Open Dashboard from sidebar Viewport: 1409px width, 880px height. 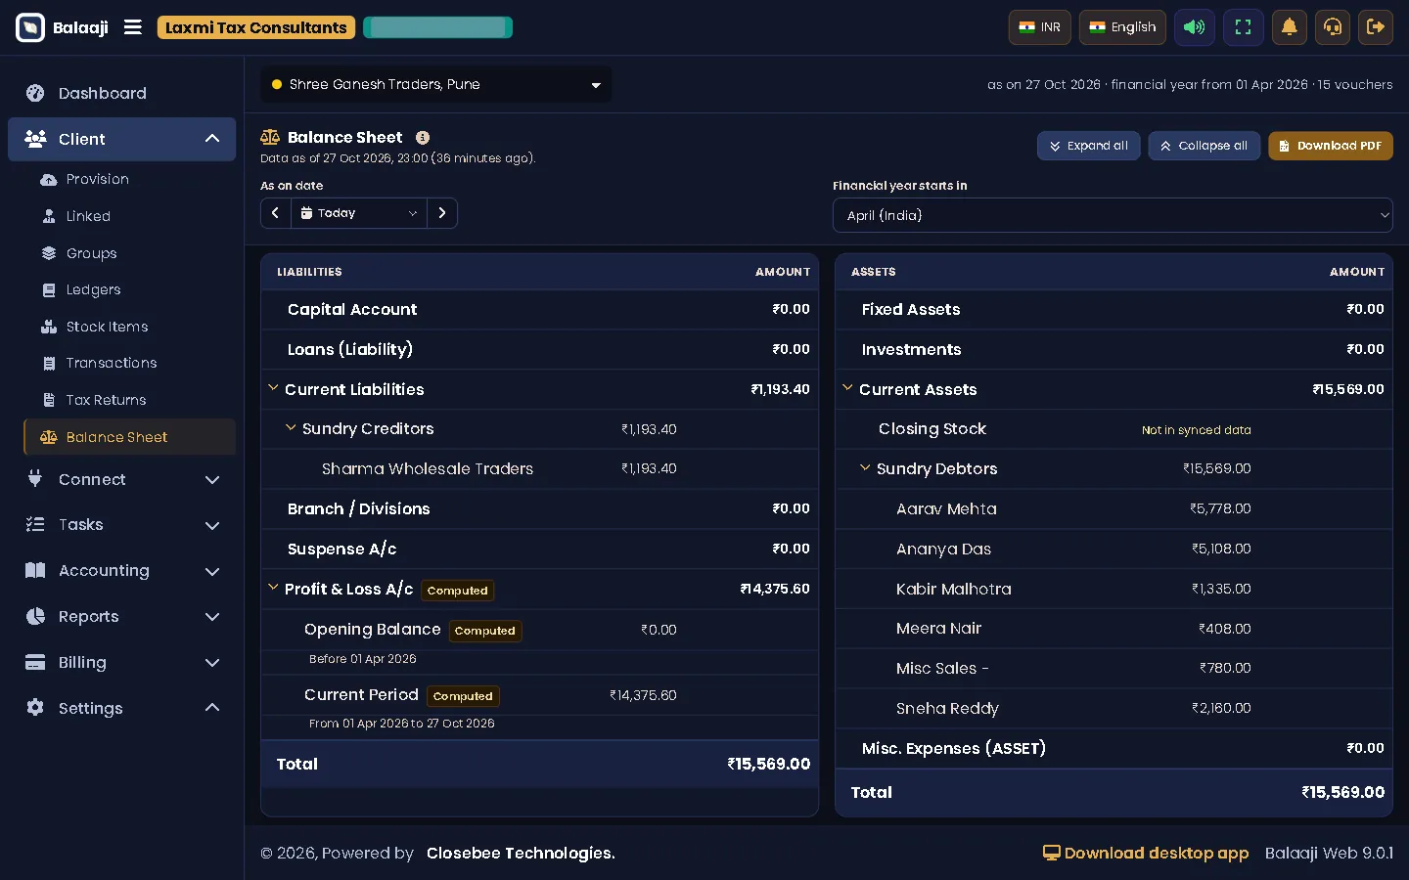121,93
